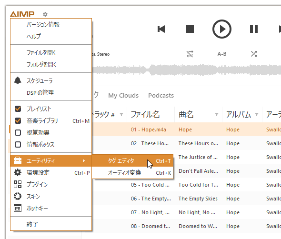Activate the A-B repeat button

click(222, 54)
